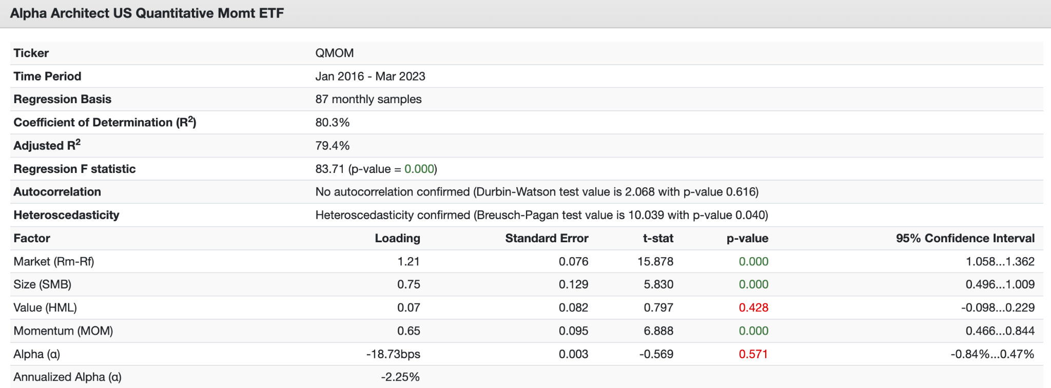Click the 'Regression Basis' row label
Image resolution: width=1051 pixels, height=388 pixels.
(63, 99)
